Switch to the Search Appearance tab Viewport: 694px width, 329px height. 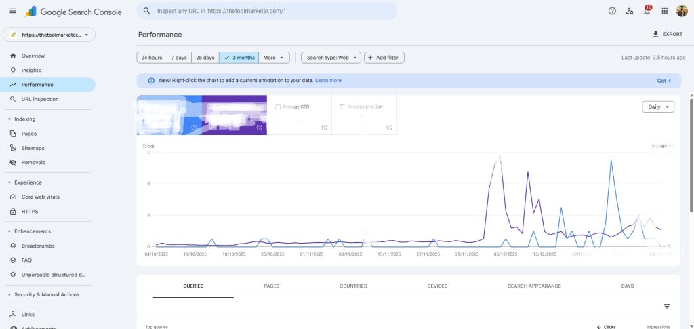[534, 286]
